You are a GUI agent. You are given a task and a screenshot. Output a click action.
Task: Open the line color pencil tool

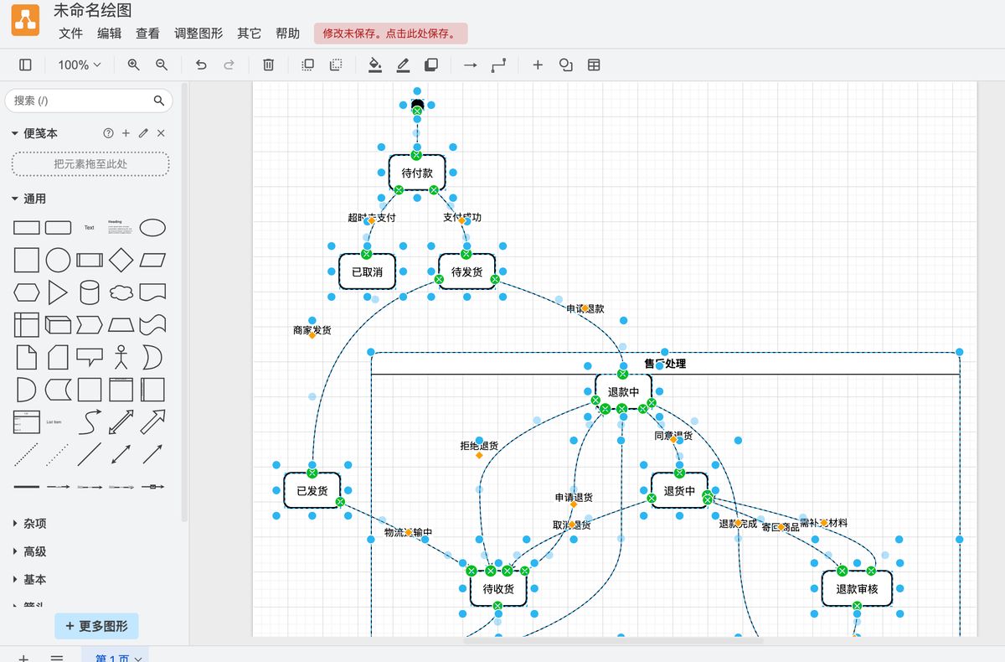[403, 65]
